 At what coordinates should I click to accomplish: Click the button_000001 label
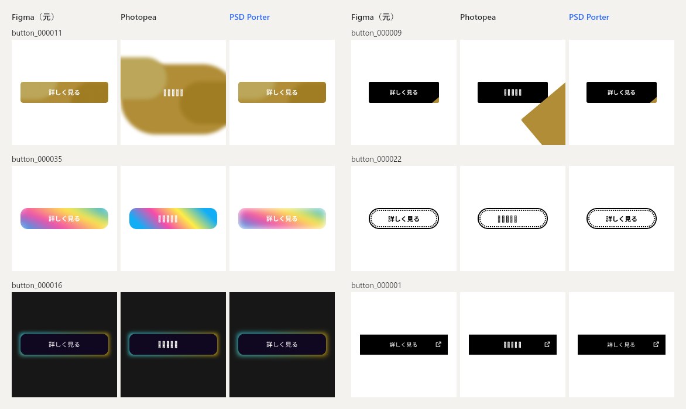pos(376,285)
